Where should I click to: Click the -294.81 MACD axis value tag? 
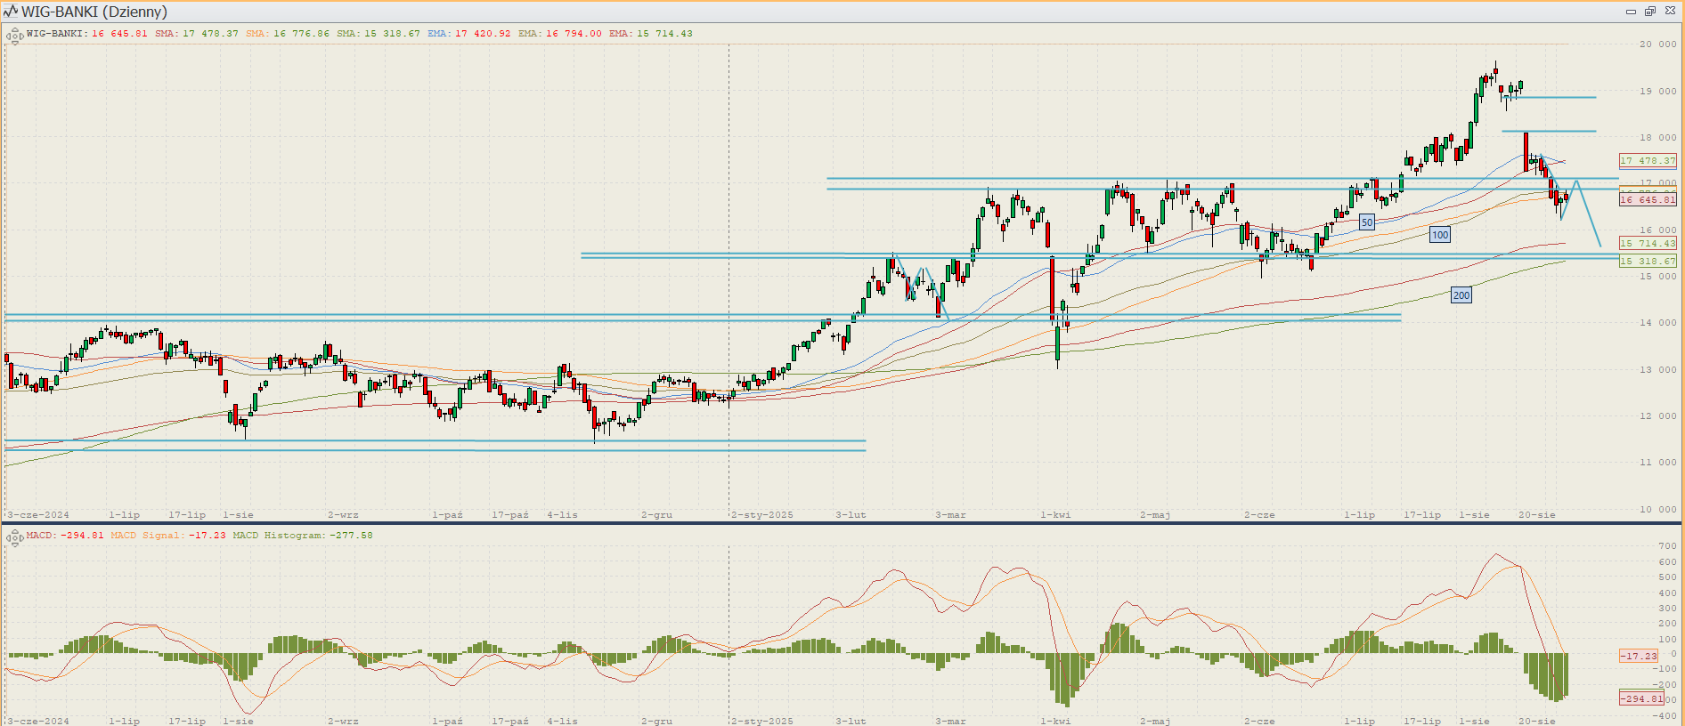tap(1640, 698)
